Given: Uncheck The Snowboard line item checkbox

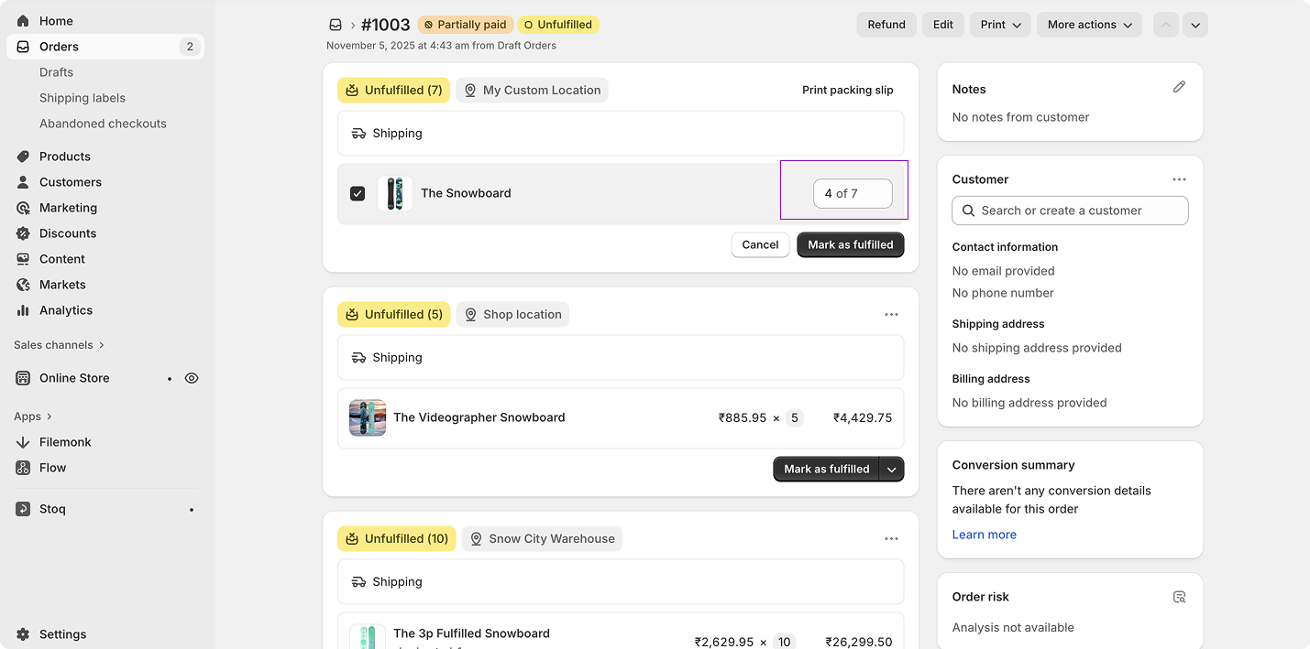Looking at the screenshot, I should pos(358,193).
